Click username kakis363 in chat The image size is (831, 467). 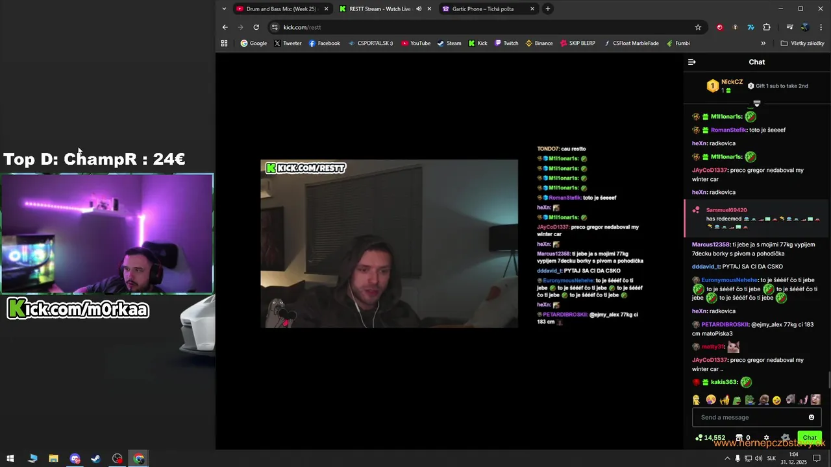pos(724,382)
